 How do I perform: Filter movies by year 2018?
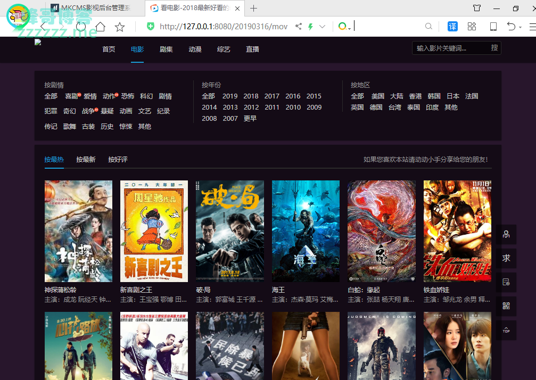pos(251,96)
